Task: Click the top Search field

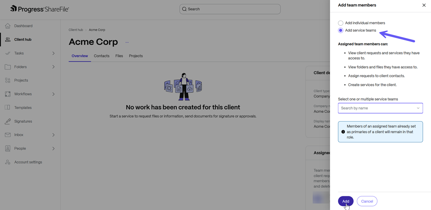Action: 230,9
